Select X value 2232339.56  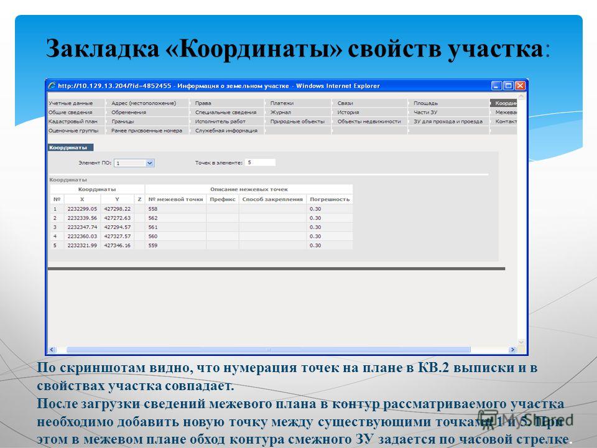[x=82, y=218]
